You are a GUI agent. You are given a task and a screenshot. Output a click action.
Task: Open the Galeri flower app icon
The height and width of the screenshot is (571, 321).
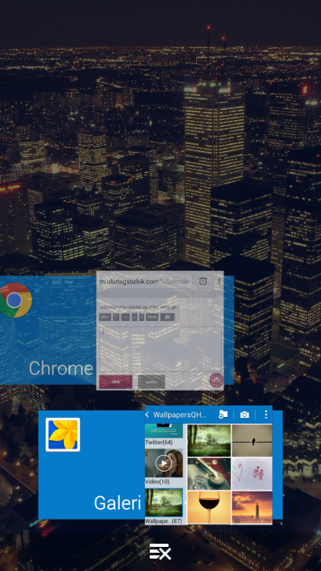tap(63, 434)
